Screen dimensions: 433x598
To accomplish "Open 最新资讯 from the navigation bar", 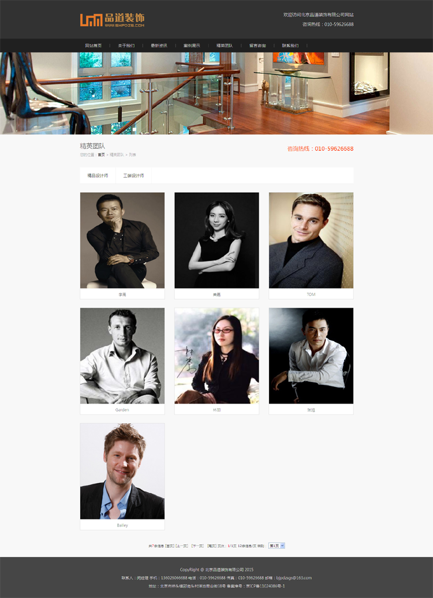I will pyautogui.click(x=159, y=46).
